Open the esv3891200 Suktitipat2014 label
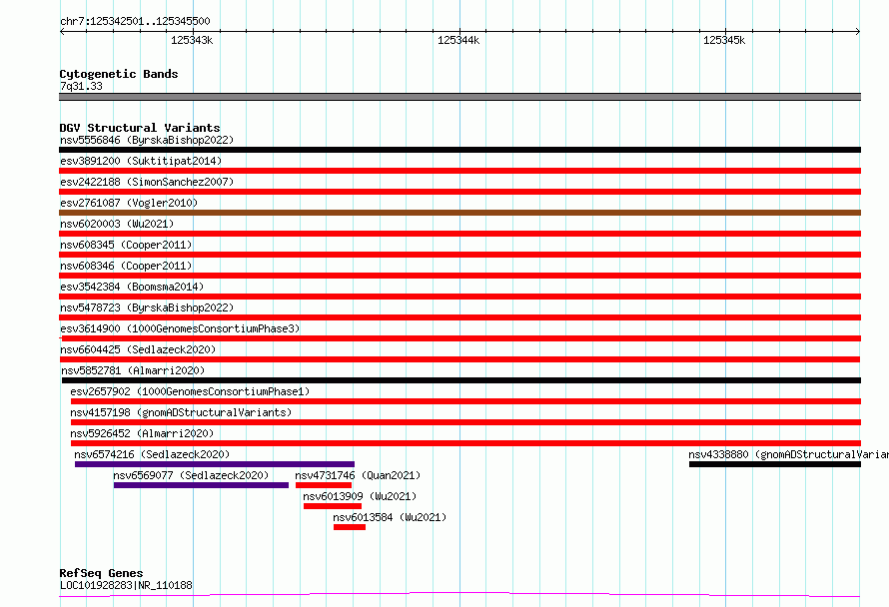 [x=141, y=161]
